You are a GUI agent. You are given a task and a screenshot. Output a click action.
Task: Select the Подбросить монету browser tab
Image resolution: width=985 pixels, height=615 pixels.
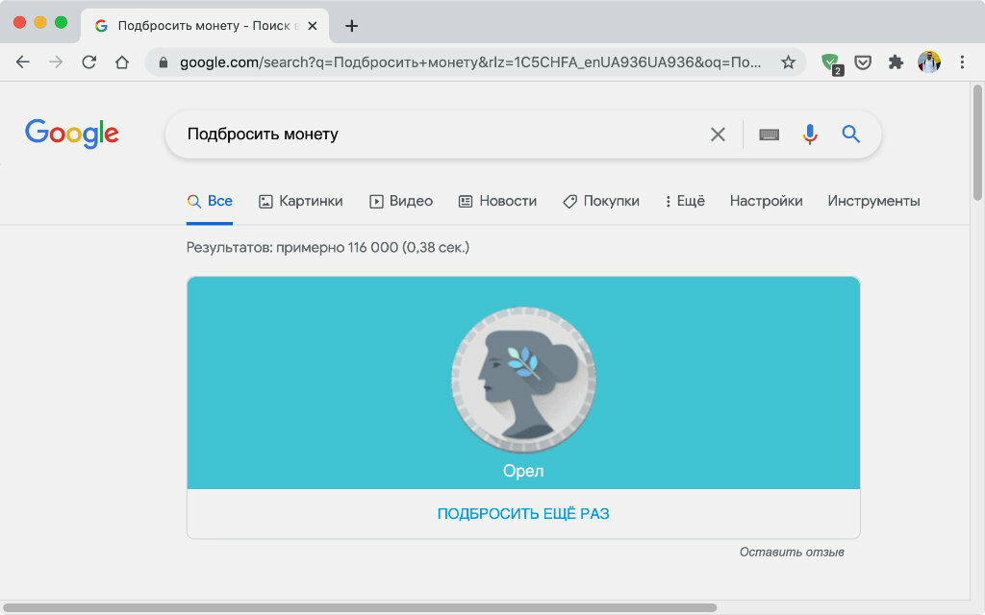click(205, 26)
